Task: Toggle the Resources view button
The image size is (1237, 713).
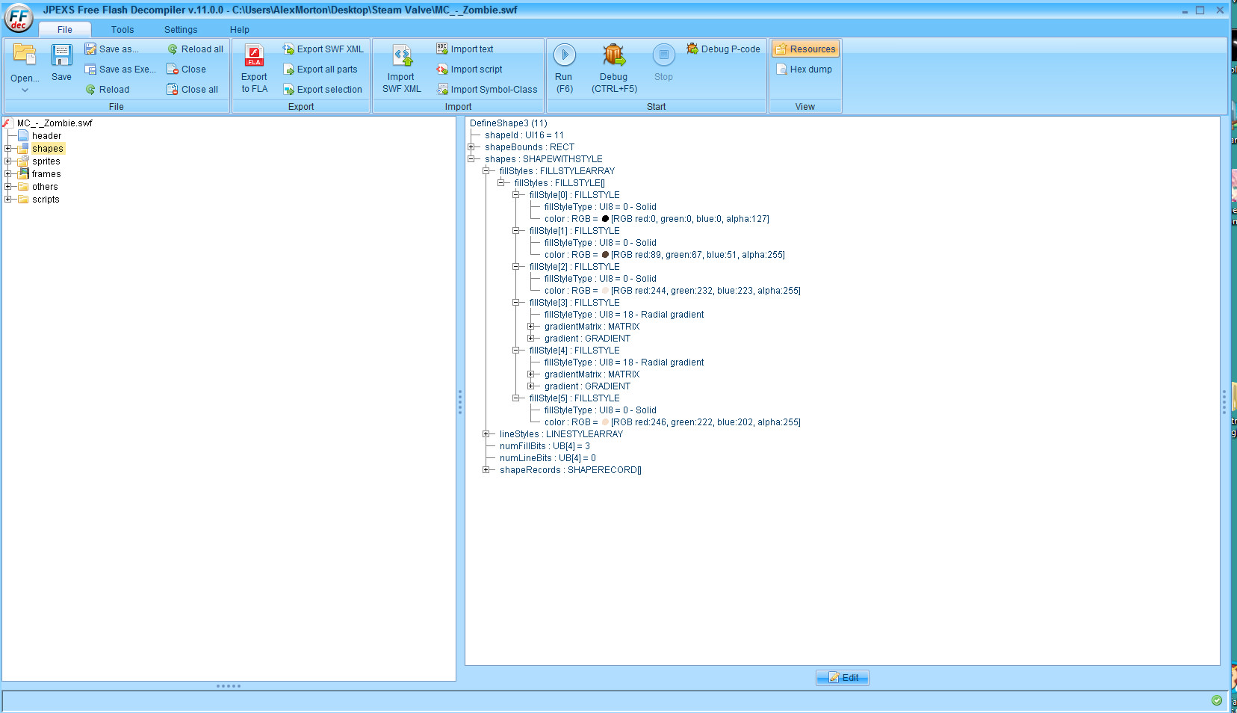Action: click(x=805, y=49)
